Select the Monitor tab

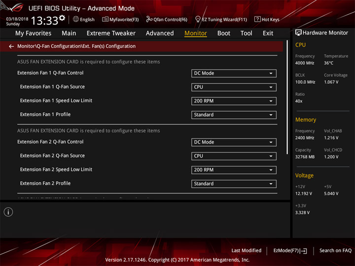(196, 33)
